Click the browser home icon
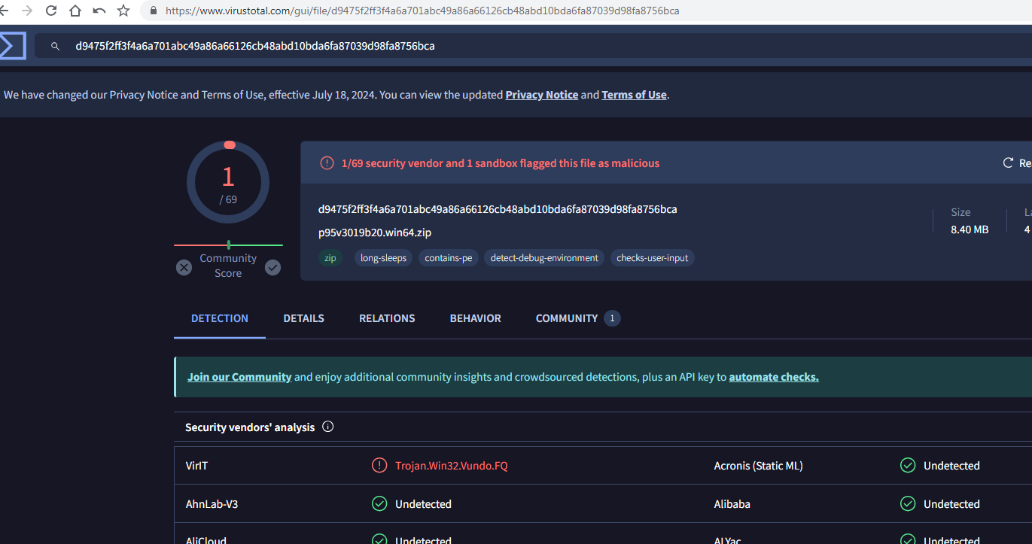The width and height of the screenshot is (1032, 544). 75,11
